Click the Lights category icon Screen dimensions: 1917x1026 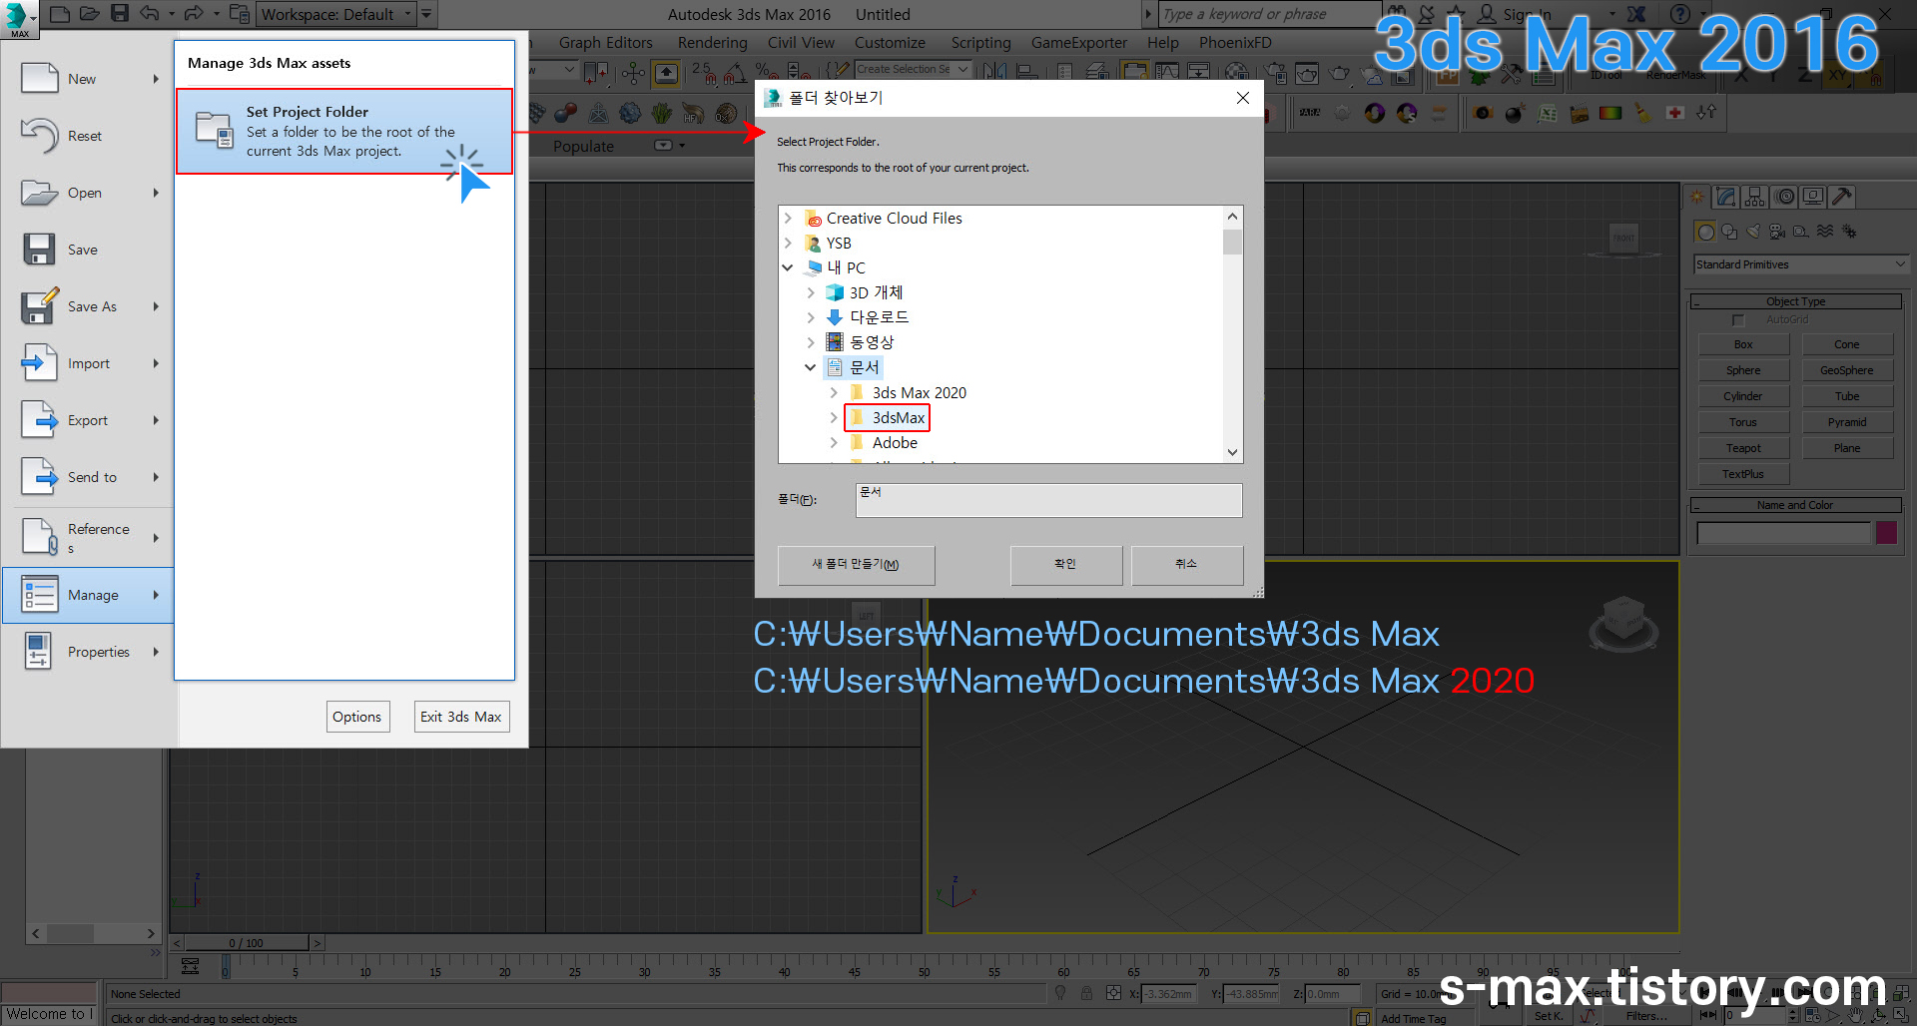click(x=1753, y=232)
